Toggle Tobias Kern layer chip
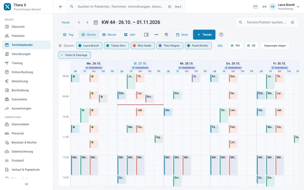This screenshot has height=190, width=304. [116, 45]
